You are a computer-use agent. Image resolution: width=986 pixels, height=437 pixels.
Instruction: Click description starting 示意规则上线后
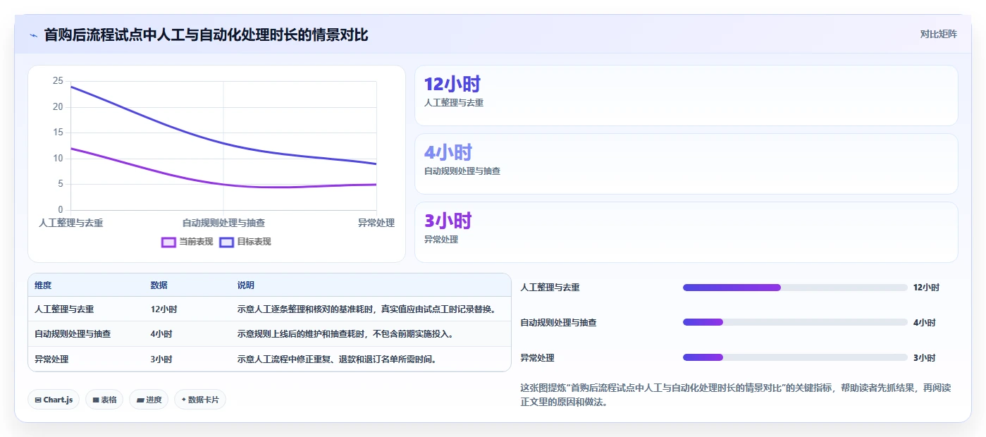345,334
